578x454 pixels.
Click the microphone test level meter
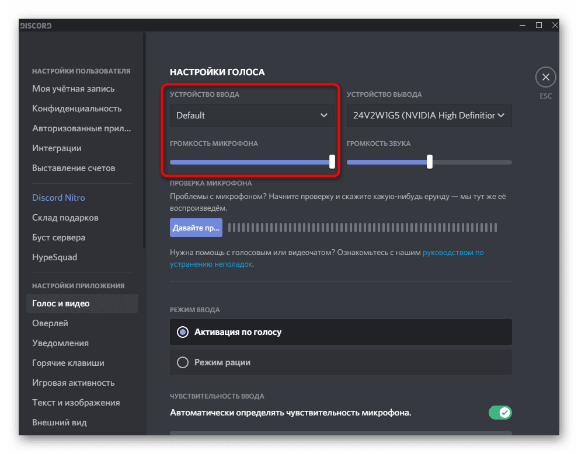(363, 228)
